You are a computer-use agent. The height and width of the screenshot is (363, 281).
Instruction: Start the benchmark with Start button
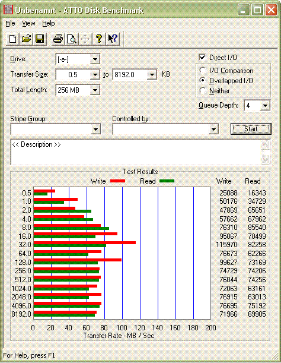tap(251, 129)
